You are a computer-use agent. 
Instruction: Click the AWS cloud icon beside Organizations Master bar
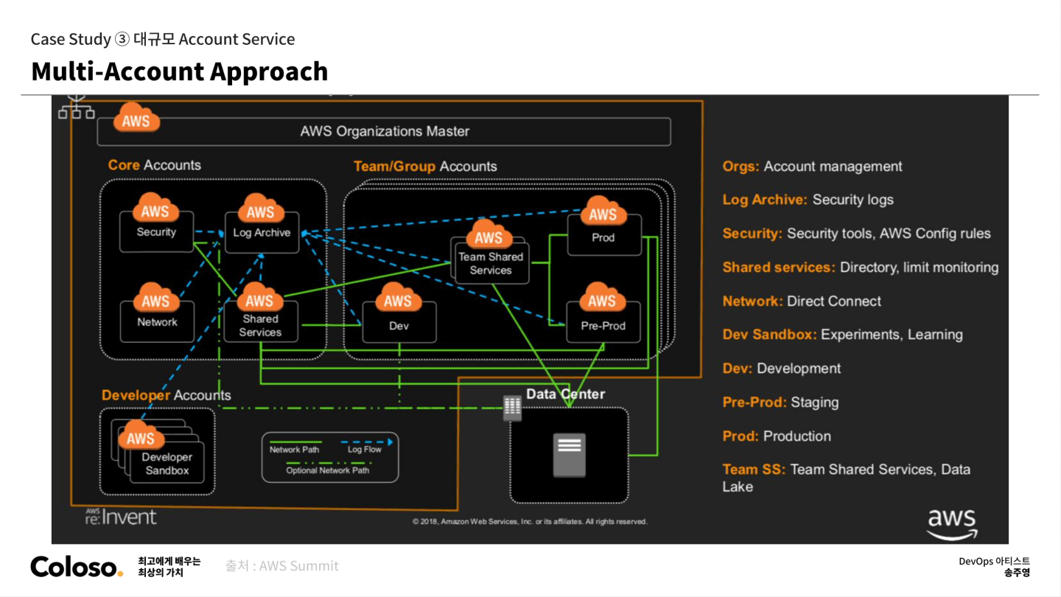click(136, 119)
